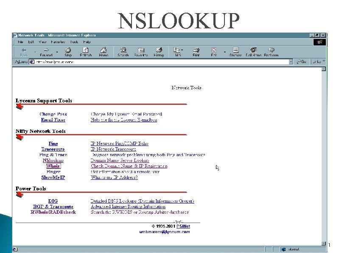Image resolution: width=339 pixels, height=253 pixels.
Task: Open the Change Pass link
Action: click(x=53, y=114)
